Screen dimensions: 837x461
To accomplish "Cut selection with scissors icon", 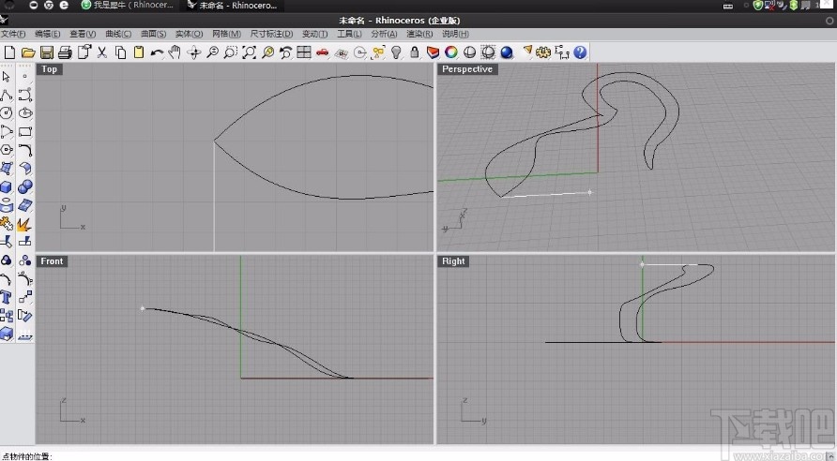I will click(102, 52).
